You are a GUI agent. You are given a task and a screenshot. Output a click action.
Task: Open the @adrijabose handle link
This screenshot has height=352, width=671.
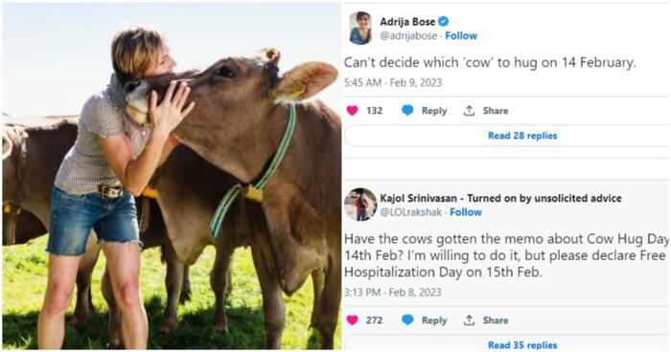coord(408,36)
